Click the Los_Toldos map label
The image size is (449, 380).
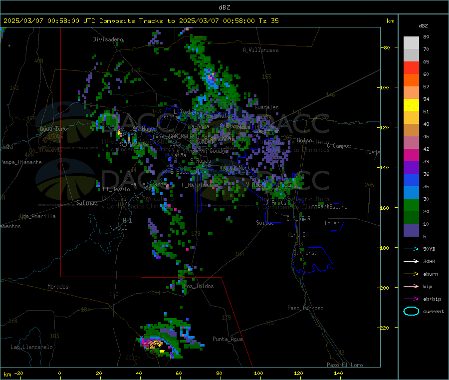point(199,286)
